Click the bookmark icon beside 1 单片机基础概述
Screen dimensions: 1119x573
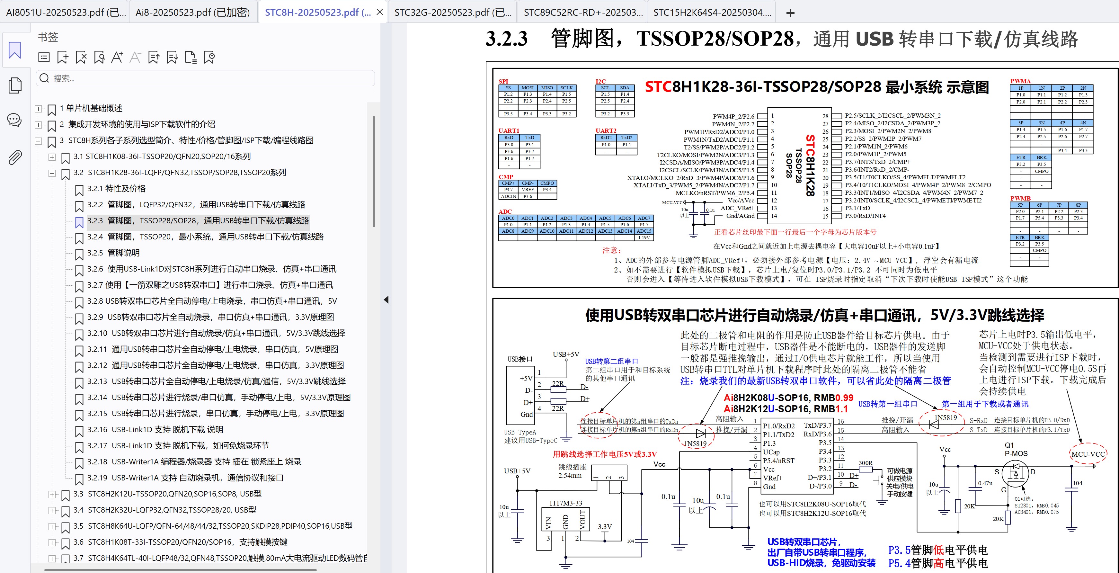(52, 110)
